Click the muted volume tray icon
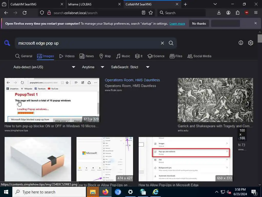The height and width of the screenshot is (197, 262). click(x=229, y=192)
